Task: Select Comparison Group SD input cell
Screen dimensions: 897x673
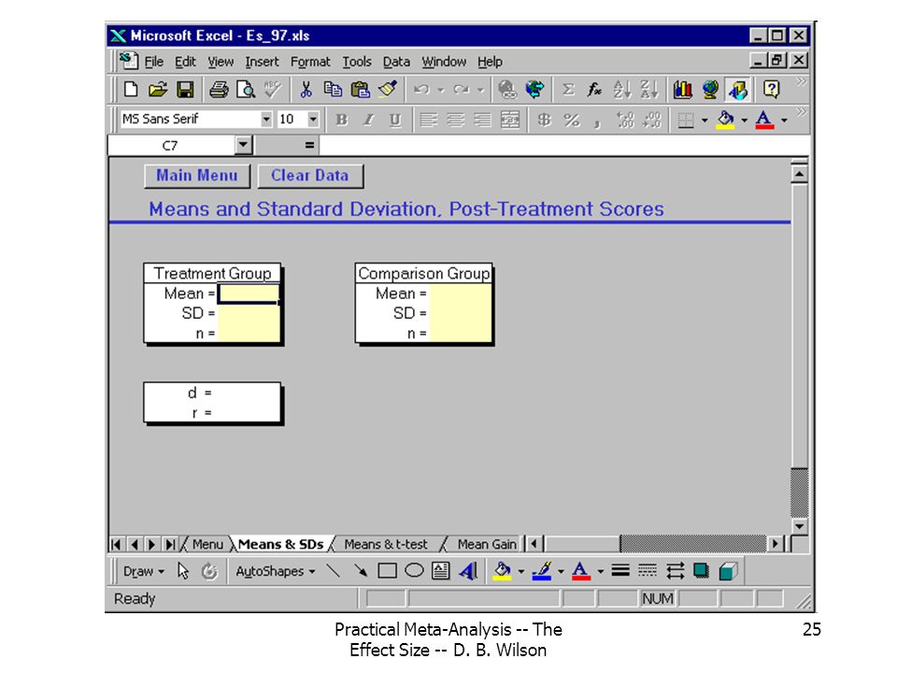Action: (x=460, y=314)
